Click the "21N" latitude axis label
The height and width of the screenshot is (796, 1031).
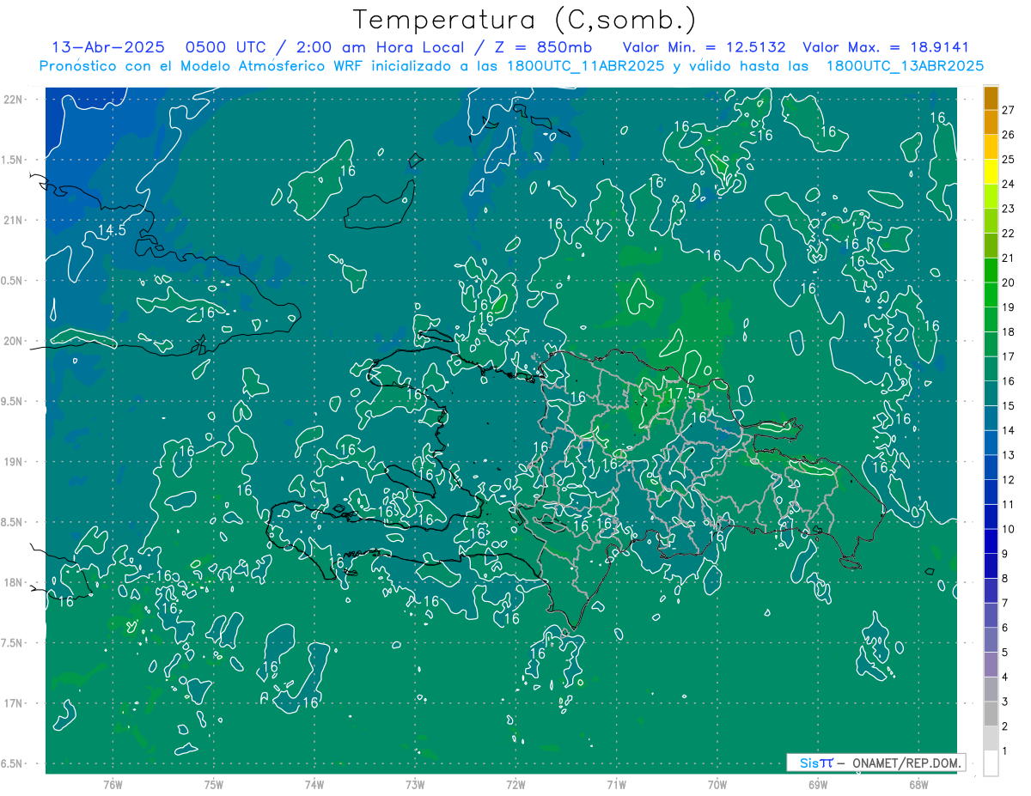point(13,220)
